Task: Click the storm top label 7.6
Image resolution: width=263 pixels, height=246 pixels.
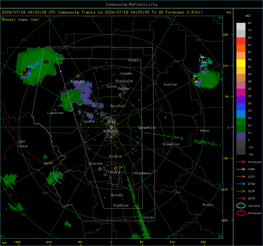Action: coord(203,69)
